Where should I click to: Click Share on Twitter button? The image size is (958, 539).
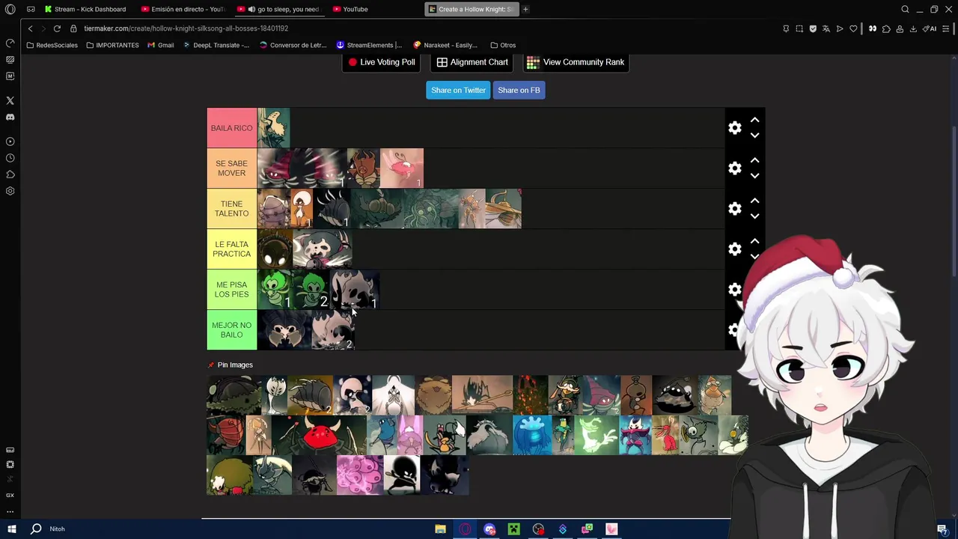coord(458,90)
